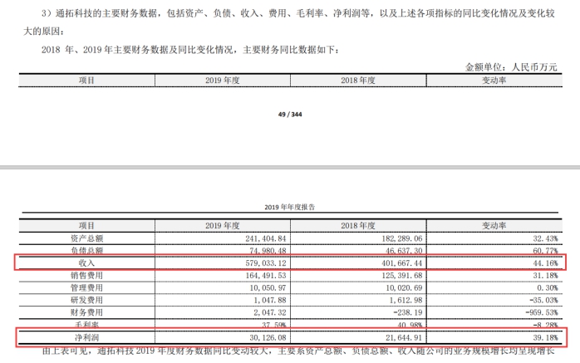Select the value -238.19
The height and width of the screenshot is (363, 580).
point(408,312)
